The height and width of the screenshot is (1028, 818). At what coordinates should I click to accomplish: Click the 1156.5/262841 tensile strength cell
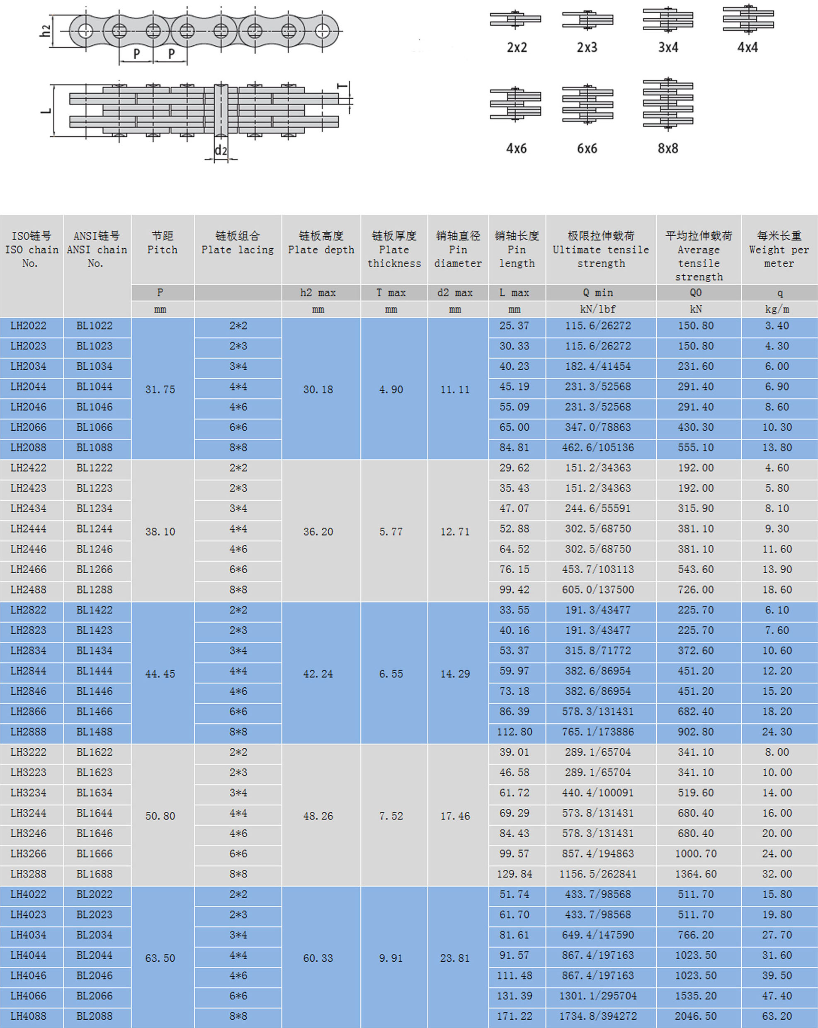(x=597, y=874)
